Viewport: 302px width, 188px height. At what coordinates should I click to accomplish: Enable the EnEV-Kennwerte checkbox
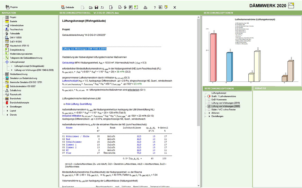tap(209, 100)
